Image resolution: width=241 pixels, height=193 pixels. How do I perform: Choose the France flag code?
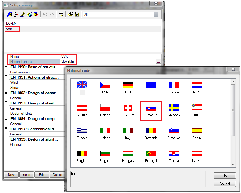coord(174,88)
